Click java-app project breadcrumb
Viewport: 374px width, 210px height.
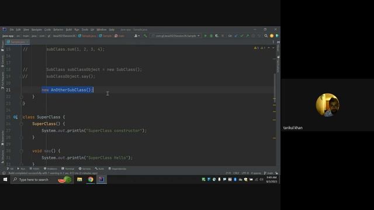tap(8, 36)
